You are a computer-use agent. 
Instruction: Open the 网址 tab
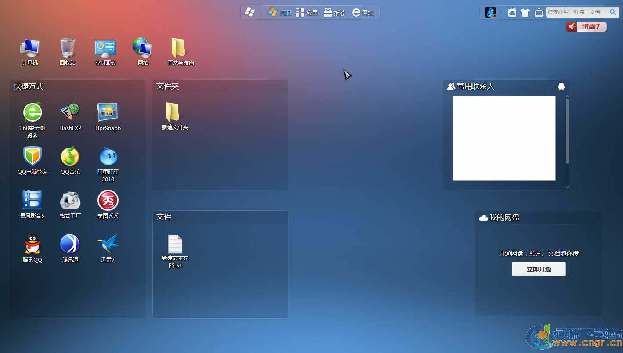point(363,13)
